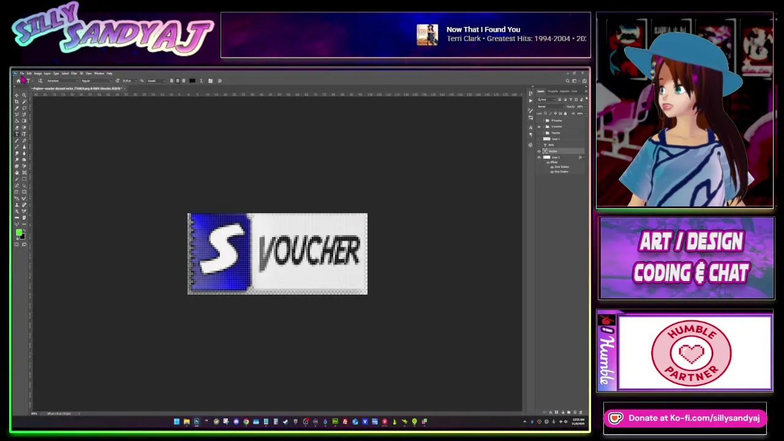Select the Paint Bucket tool

17,121
